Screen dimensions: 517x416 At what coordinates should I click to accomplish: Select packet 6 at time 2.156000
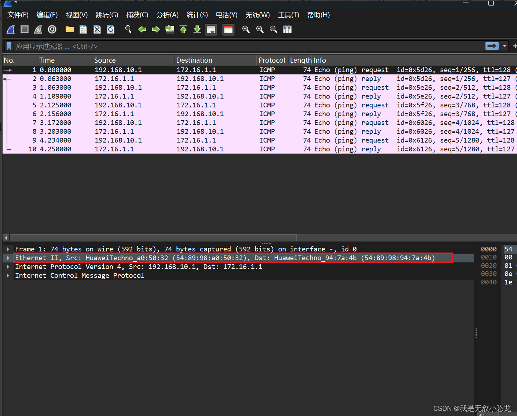click(x=260, y=114)
